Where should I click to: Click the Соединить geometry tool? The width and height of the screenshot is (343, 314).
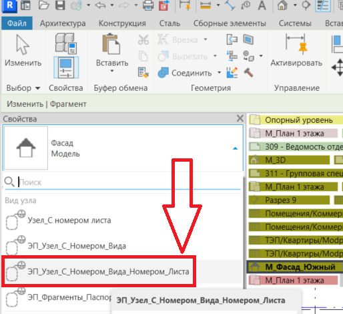click(185, 73)
